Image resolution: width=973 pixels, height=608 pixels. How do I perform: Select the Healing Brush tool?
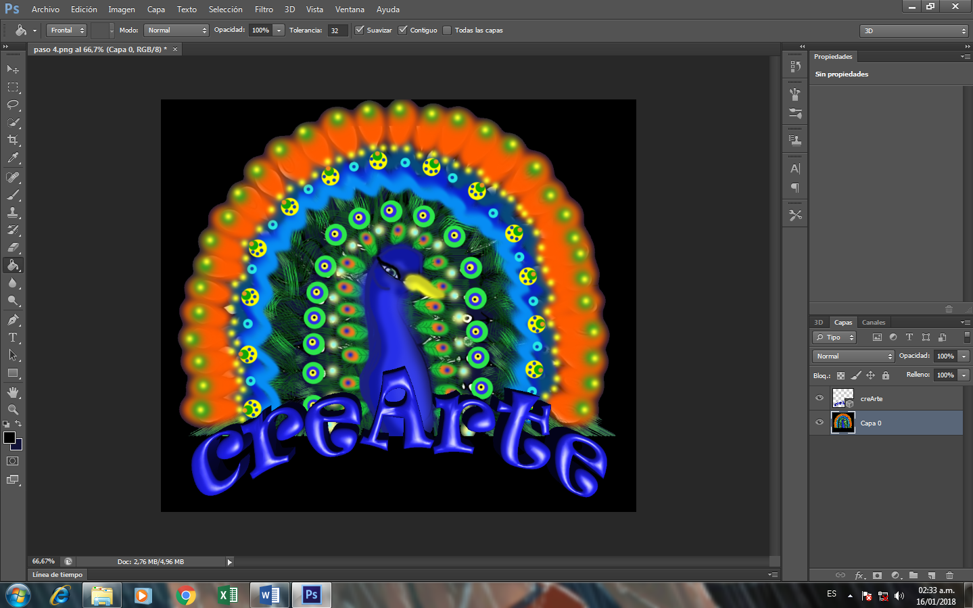(13, 177)
